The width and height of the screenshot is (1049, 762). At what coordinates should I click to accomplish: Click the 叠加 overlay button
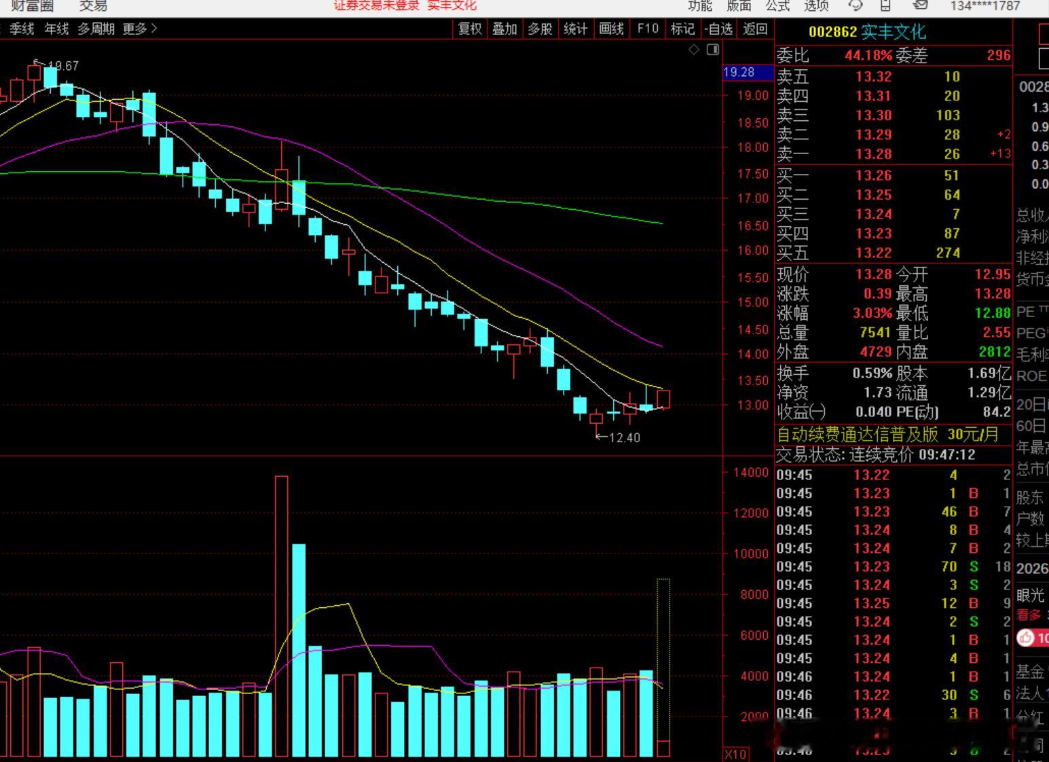point(504,29)
